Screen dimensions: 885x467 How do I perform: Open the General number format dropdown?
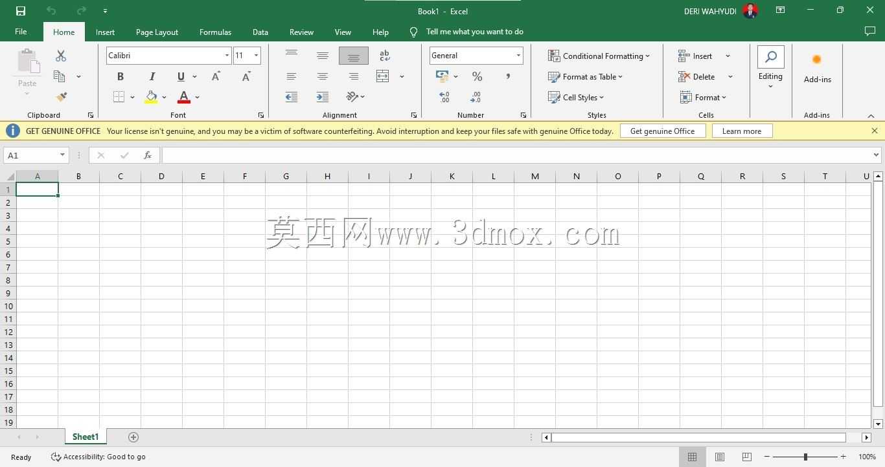click(x=518, y=56)
